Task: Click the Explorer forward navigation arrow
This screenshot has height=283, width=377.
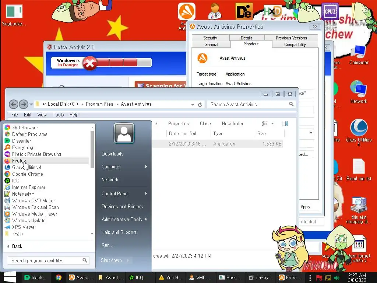Action: point(23,104)
